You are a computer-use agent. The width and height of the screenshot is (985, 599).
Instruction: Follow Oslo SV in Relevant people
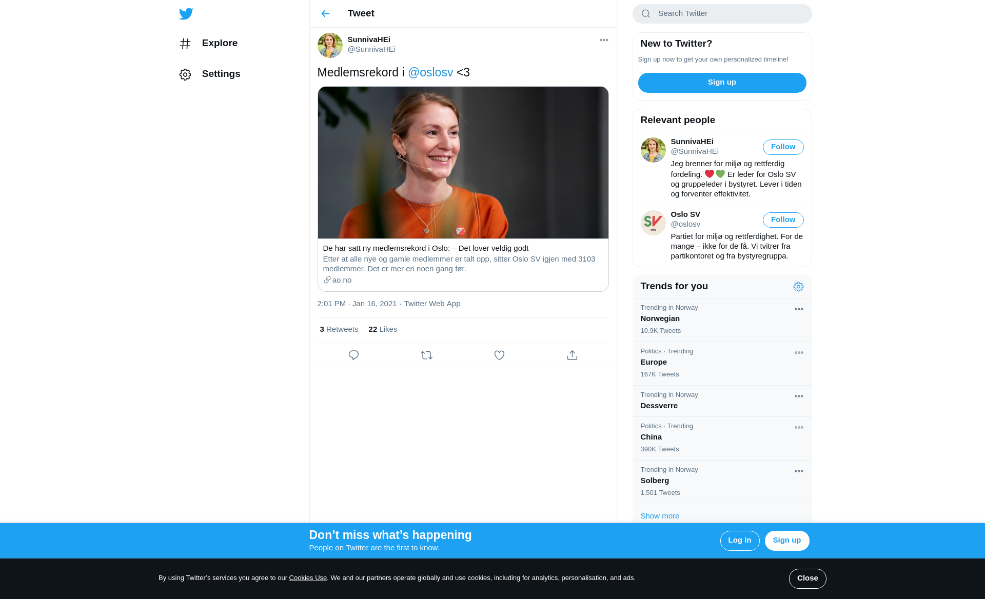coord(783,220)
